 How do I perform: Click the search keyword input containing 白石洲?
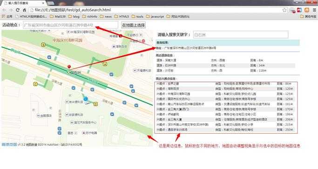point(241,35)
